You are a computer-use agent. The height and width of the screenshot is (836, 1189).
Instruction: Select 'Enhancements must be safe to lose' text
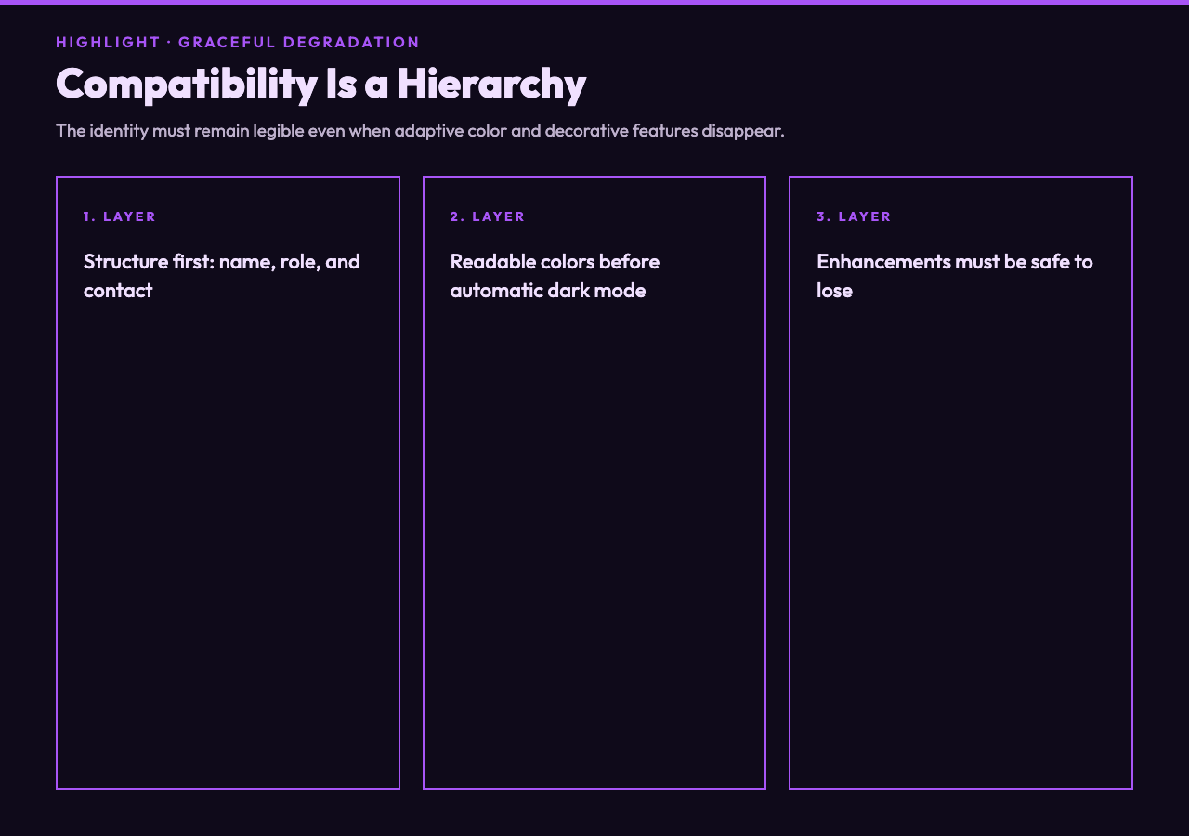[x=955, y=276]
